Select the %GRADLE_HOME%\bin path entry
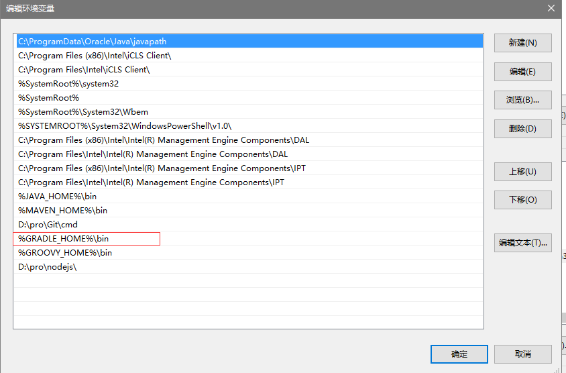 64,239
